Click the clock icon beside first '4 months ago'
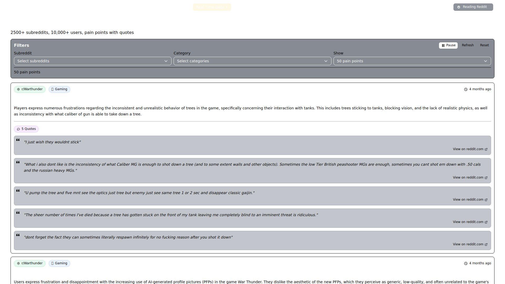505x284 pixels. pos(466,89)
